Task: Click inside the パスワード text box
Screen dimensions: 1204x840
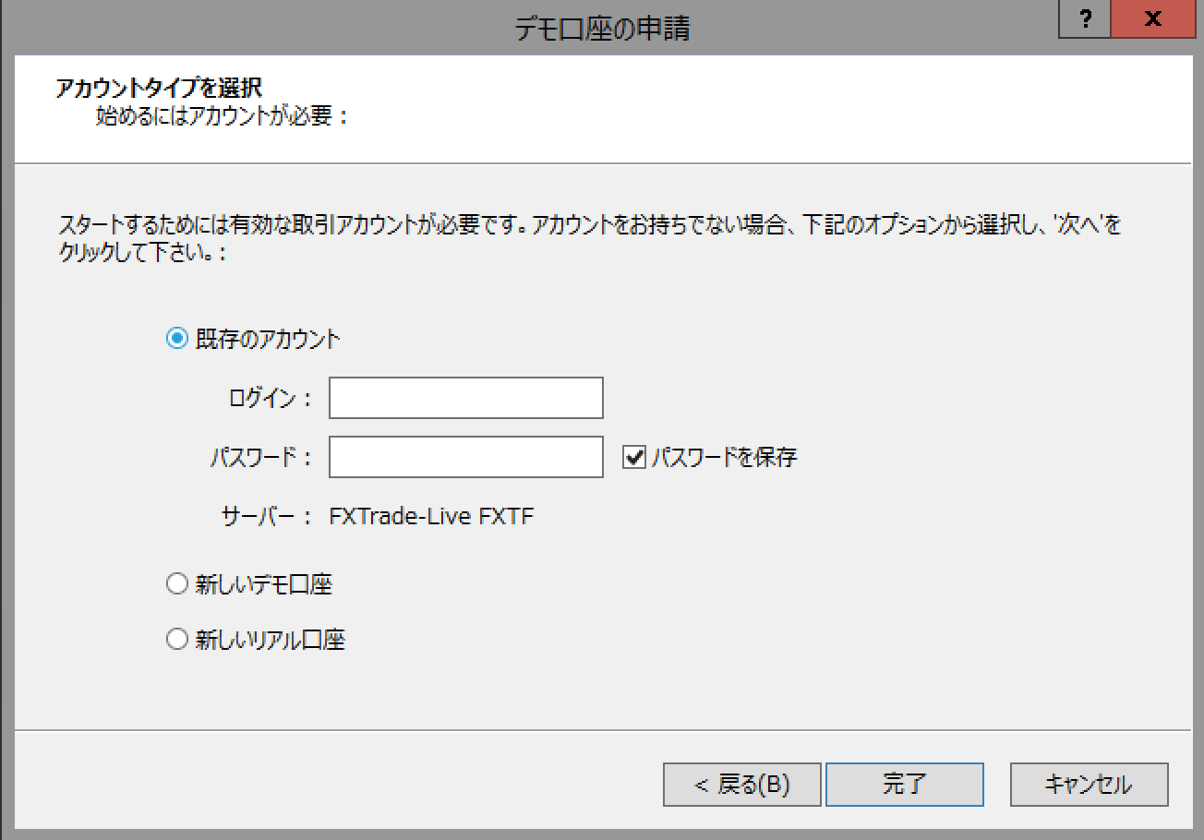Action: coord(464,456)
